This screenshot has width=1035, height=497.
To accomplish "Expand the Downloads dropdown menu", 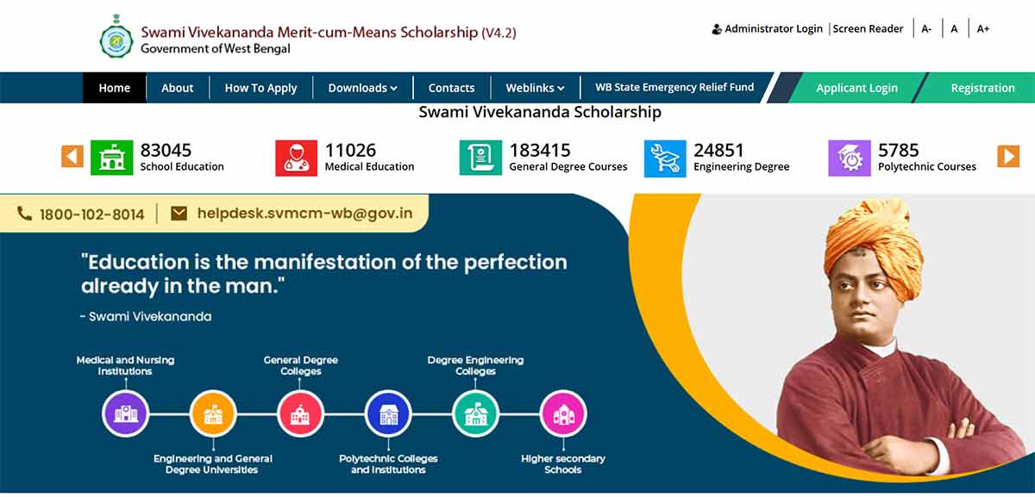I will click(362, 88).
